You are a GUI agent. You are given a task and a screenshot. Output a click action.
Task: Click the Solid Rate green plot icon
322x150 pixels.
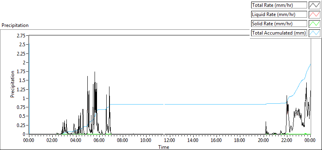click(315, 24)
